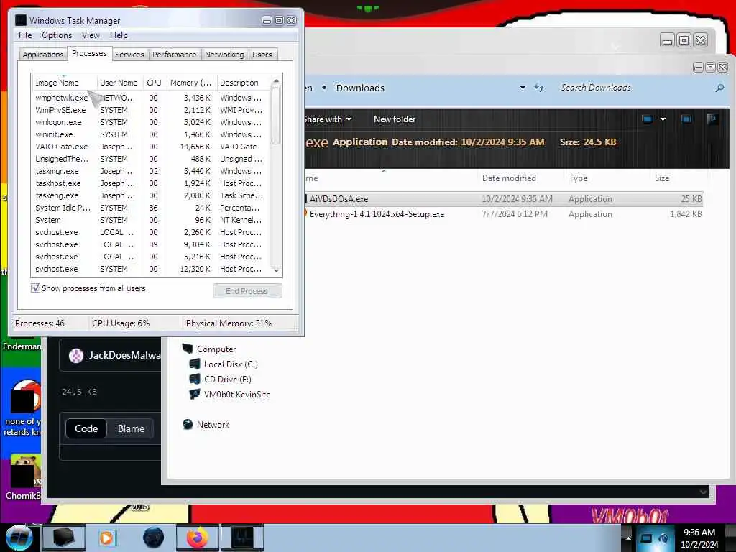Image resolution: width=736 pixels, height=552 pixels.
Task: Click the refresh icon beside address bar
Action: coord(539,88)
